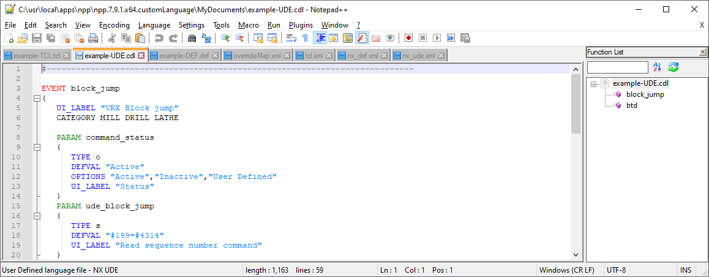Open the Macro menu

[248, 25]
